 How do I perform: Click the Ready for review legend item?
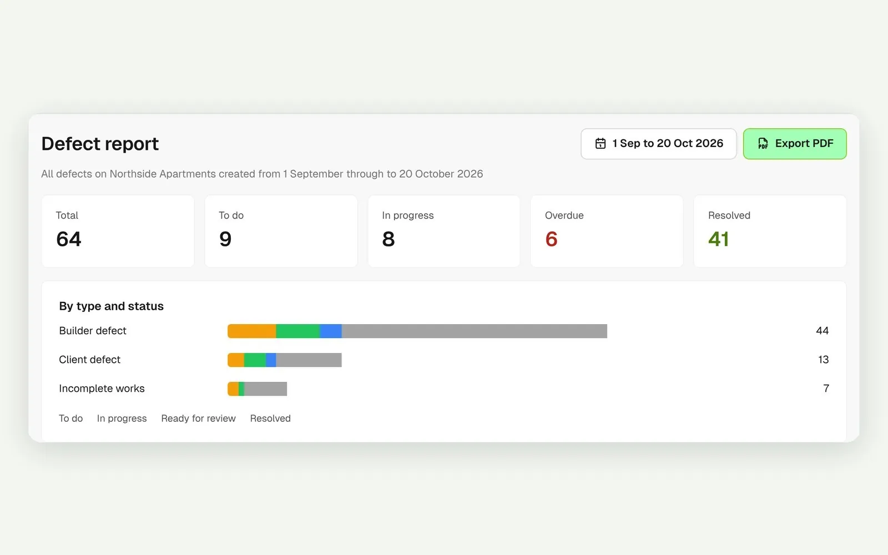coord(199,418)
